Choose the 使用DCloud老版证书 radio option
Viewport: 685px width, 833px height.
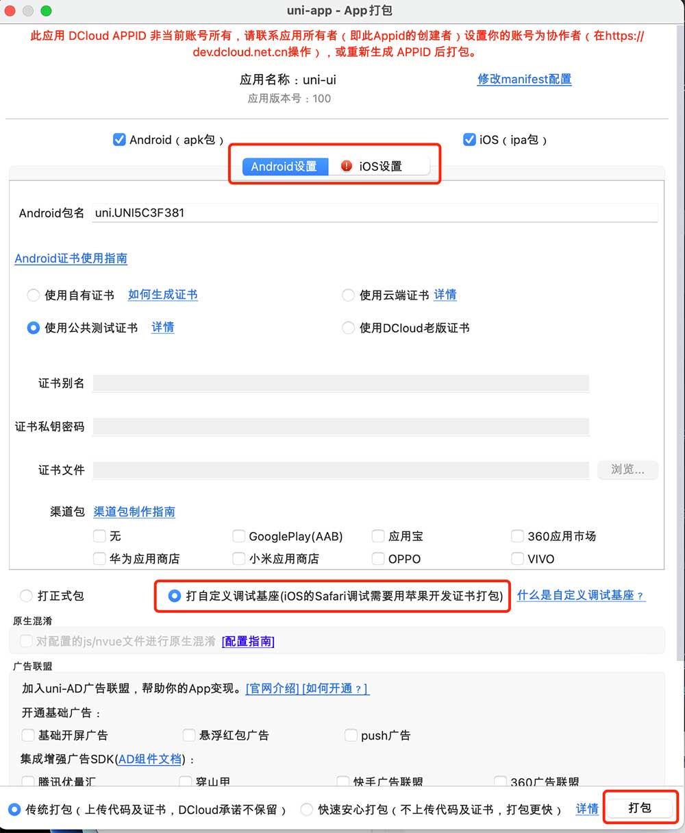pos(348,328)
